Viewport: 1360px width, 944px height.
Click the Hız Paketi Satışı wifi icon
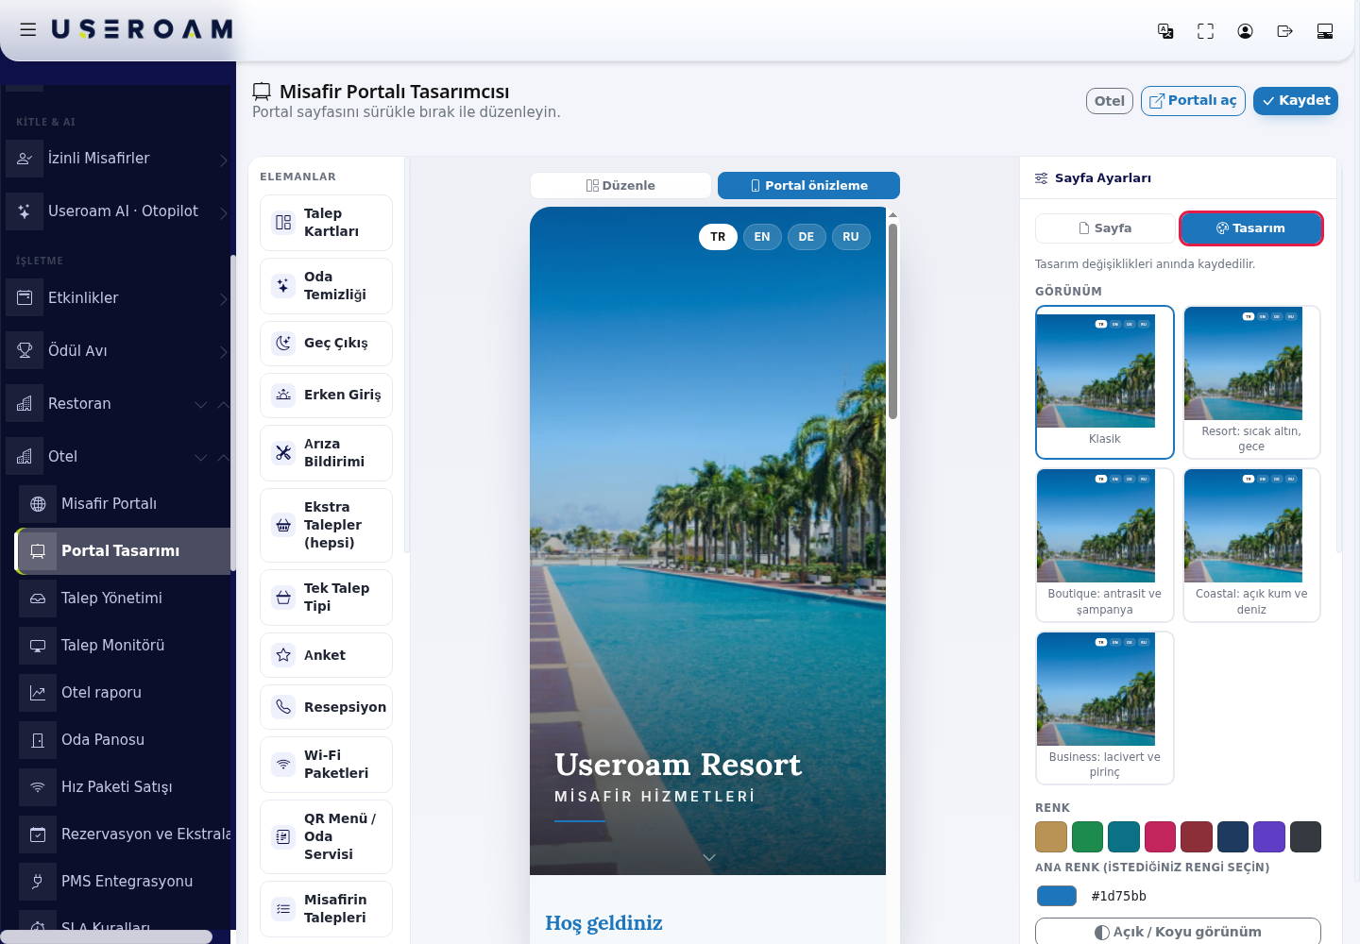click(38, 787)
